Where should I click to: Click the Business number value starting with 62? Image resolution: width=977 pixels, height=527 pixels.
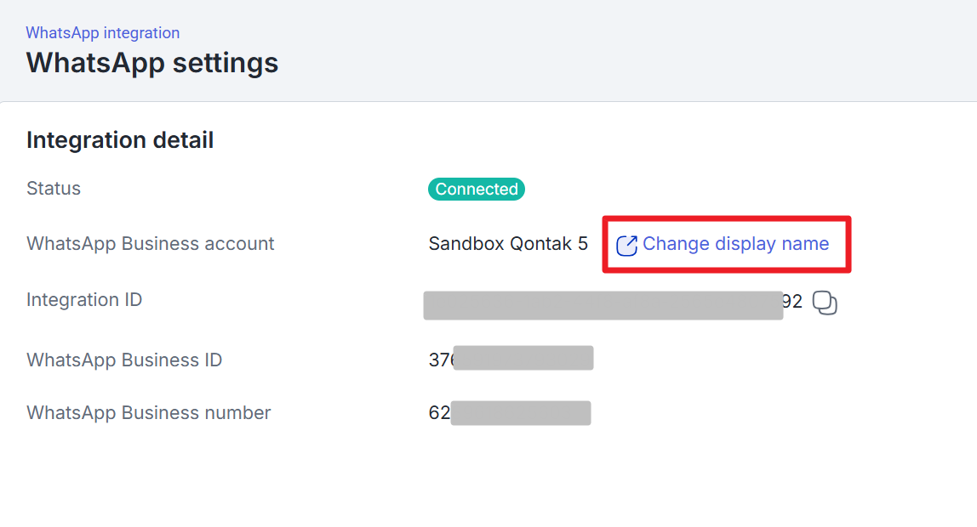pos(439,413)
